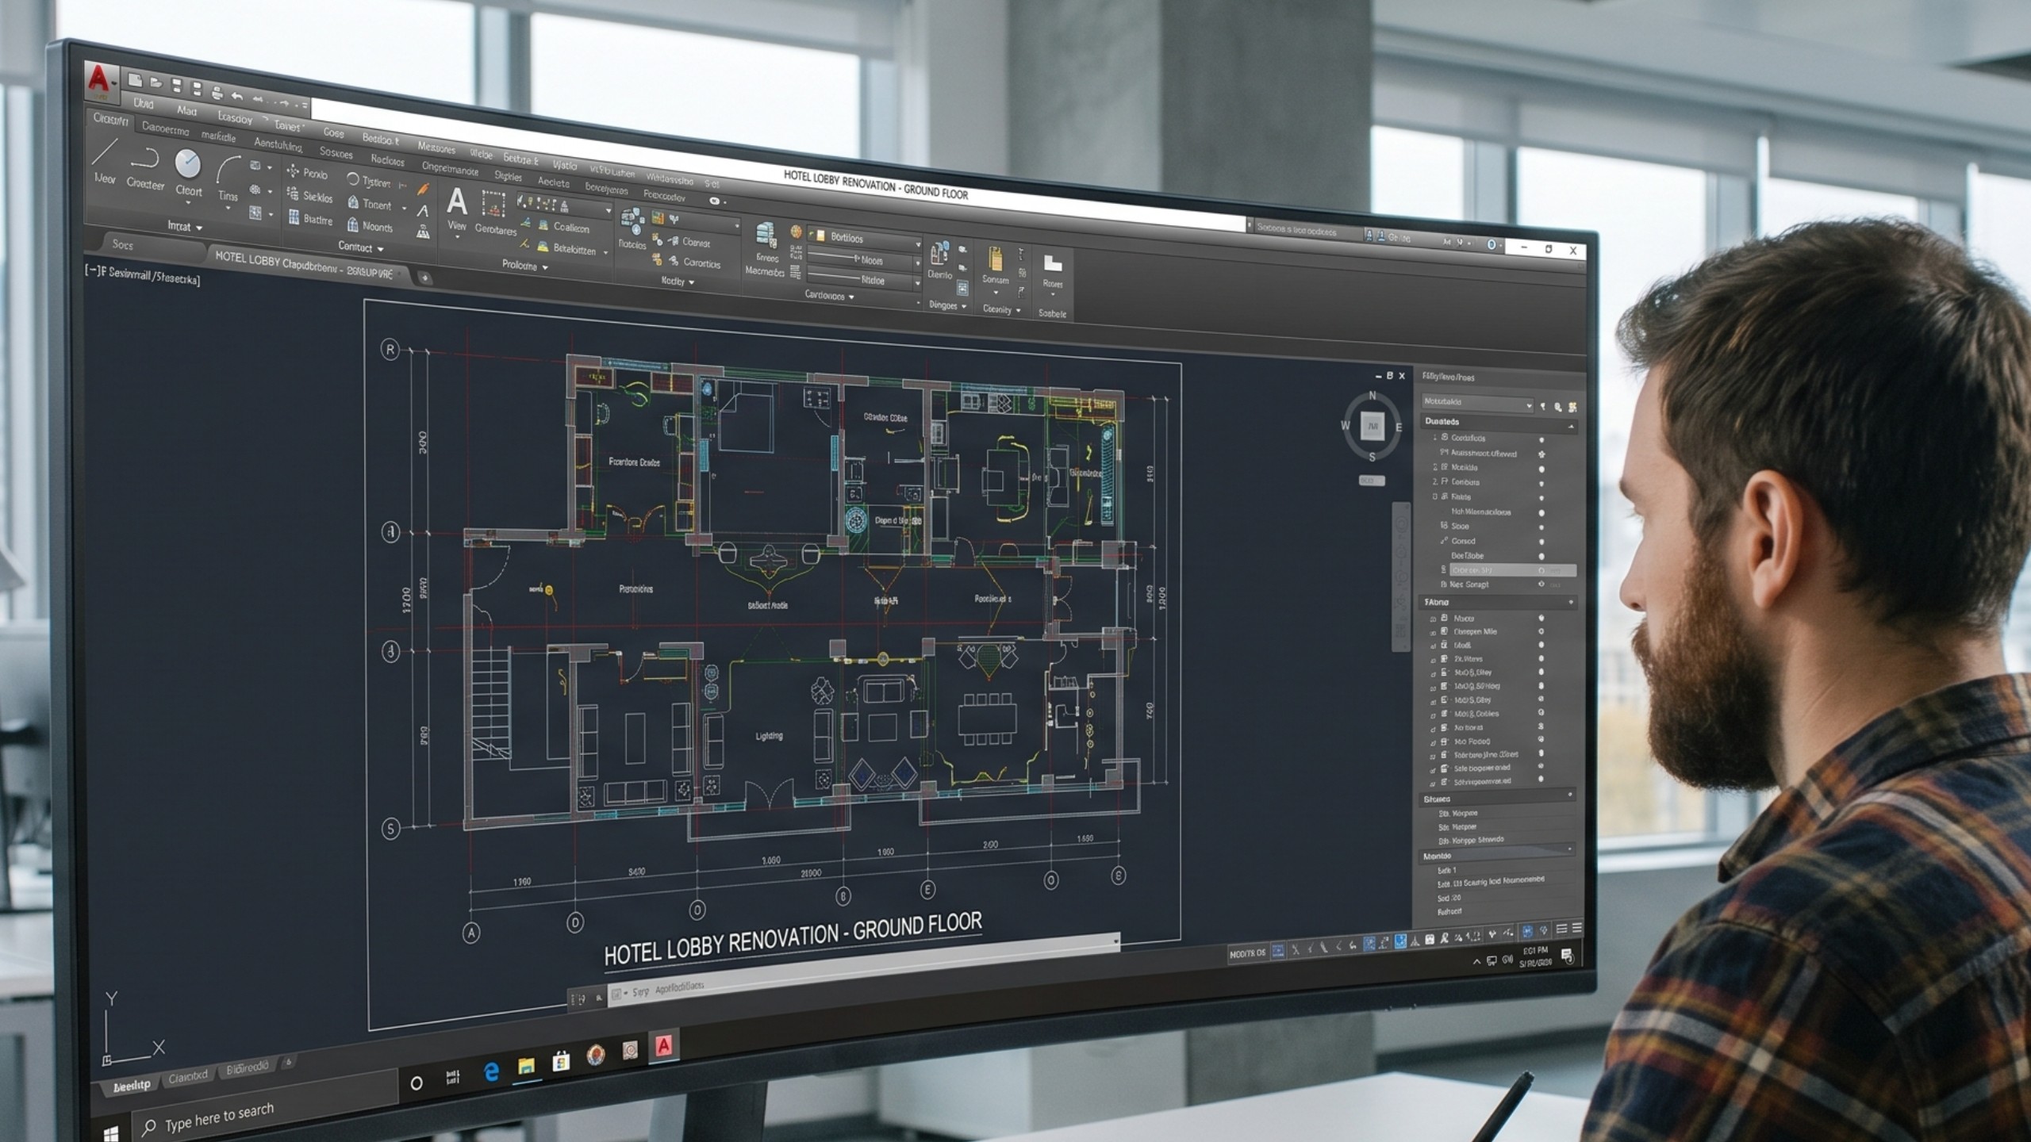This screenshot has width=2031, height=1142.
Task: Click the Siaklos button in the ribbon
Action: [x=309, y=196]
